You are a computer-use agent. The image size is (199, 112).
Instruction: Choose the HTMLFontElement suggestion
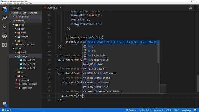point(120,78)
